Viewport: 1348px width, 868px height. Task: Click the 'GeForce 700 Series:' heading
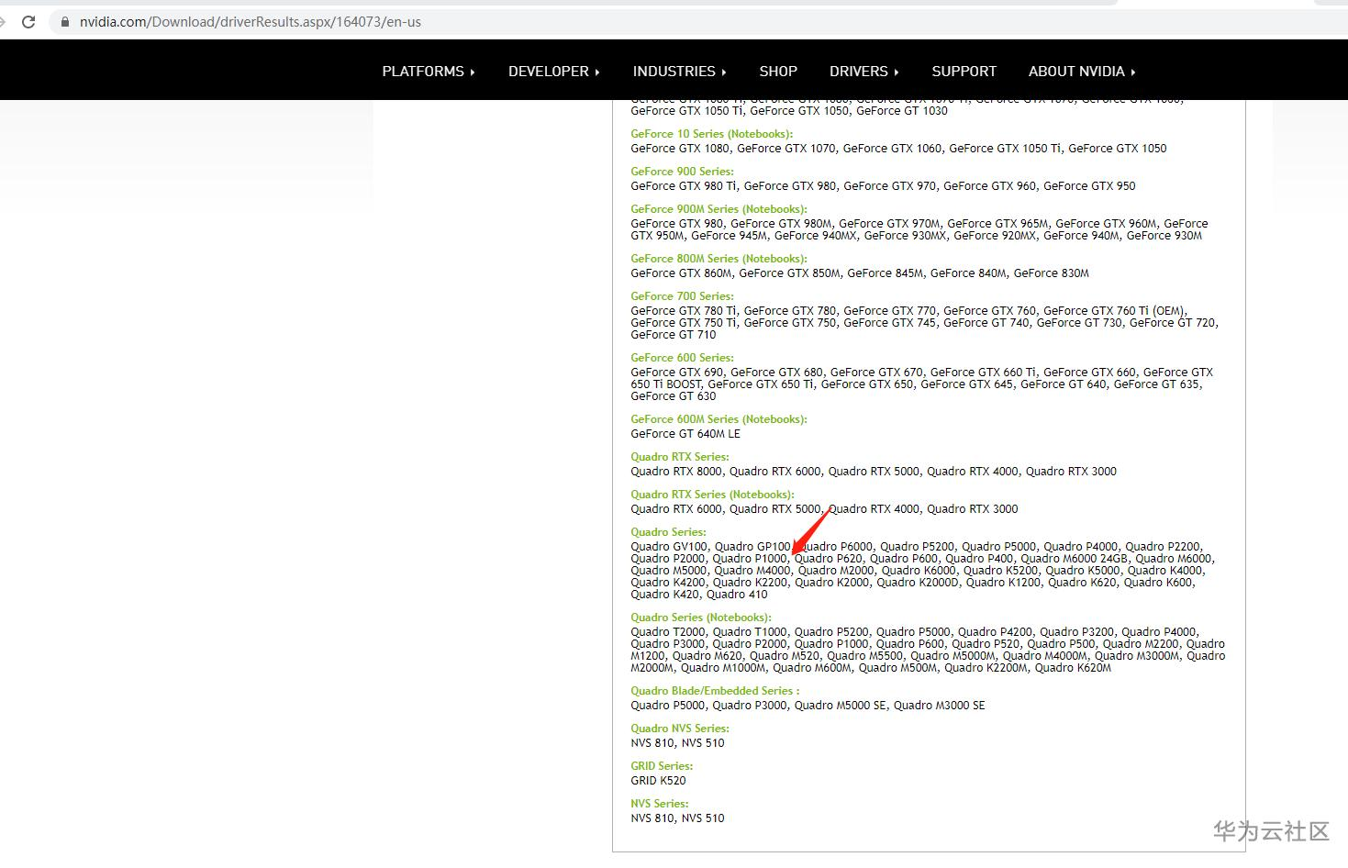[x=683, y=296]
